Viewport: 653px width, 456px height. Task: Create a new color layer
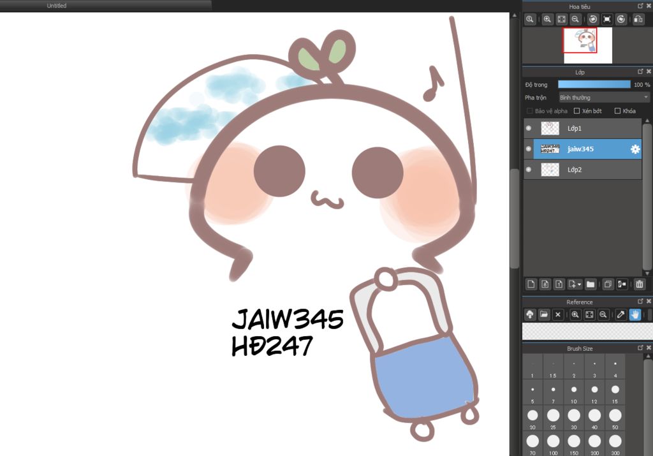coord(531,284)
